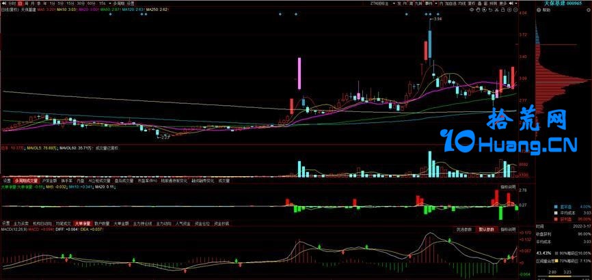Open 指标说明 in the MACD panel
The image size is (592, 280).
(508, 229)
